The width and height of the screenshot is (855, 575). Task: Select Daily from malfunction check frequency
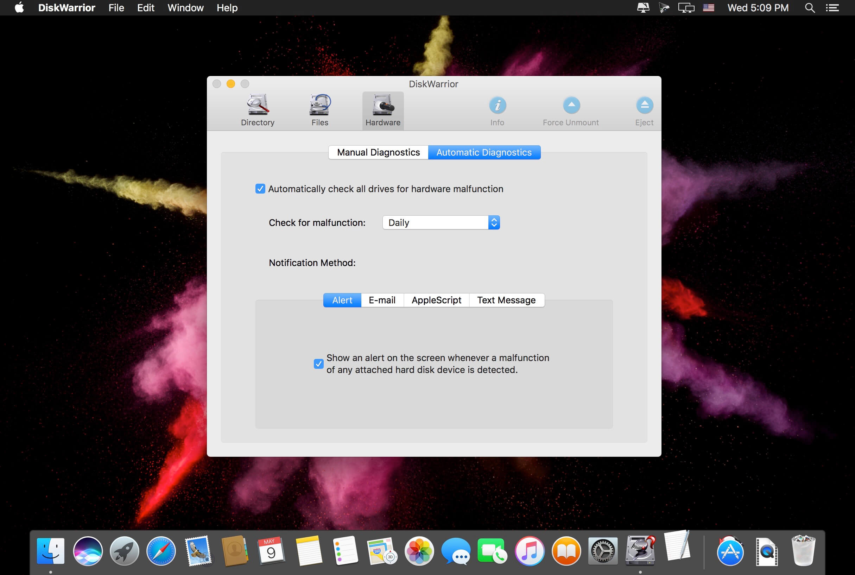click(441, 222)
